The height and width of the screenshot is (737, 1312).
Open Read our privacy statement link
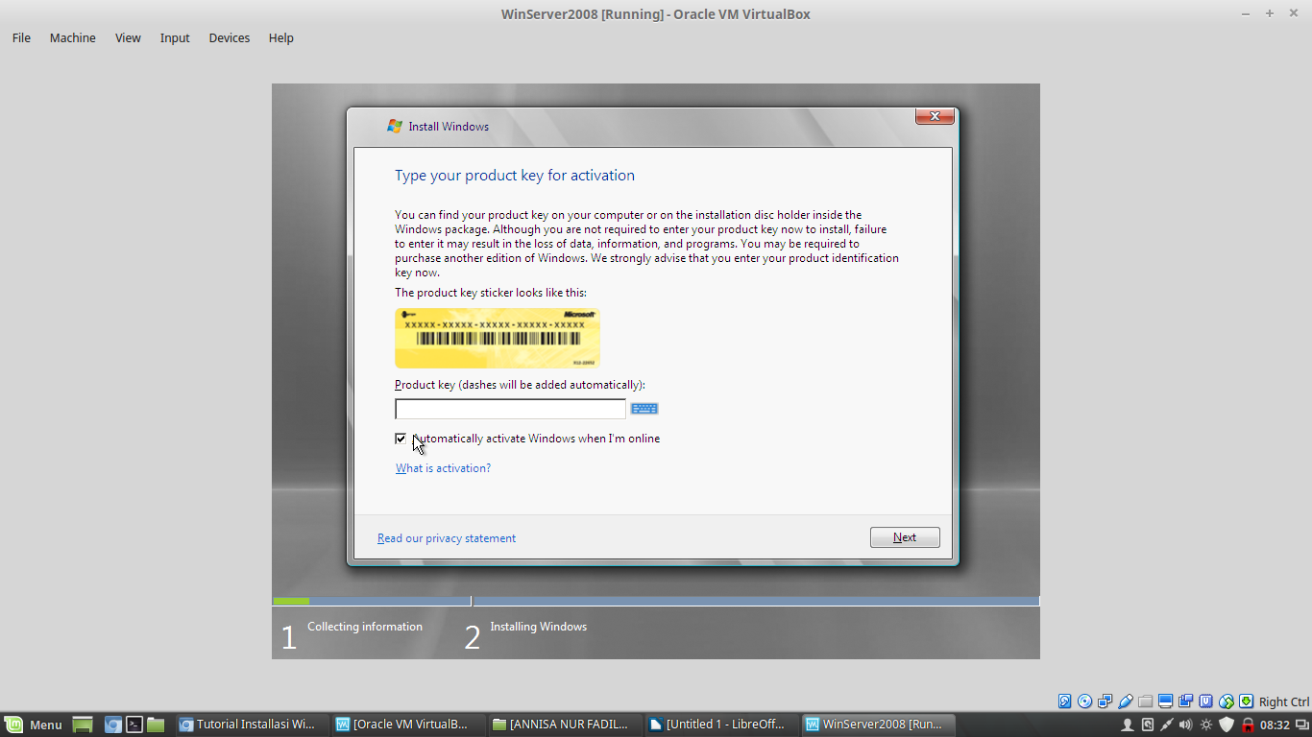click(x=447, y=538)
